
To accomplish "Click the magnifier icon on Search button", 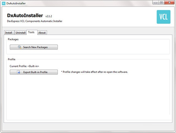I will [x=19, y=47].
